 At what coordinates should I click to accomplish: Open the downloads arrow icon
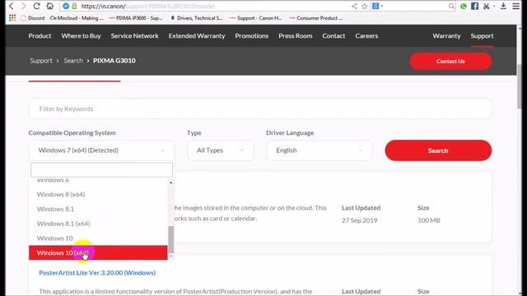(x=503, y=6)
